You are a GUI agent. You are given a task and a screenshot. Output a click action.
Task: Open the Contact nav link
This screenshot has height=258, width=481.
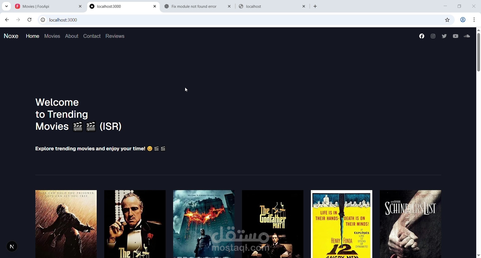pyautogui.click(x=92, y=36)
